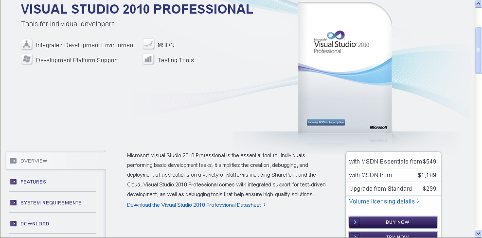Click the arrow icon beside OVERVIEW
This screenshot has width=482, height=238.
pyautogui.click(x=13, y=161)
